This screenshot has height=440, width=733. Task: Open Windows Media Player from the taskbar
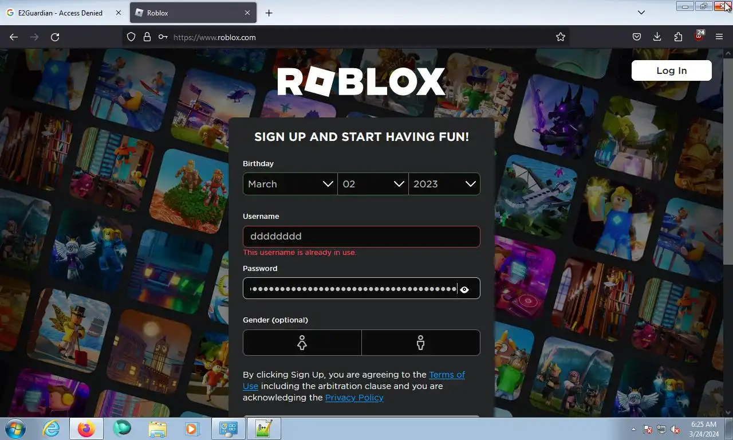coord(192,429)
